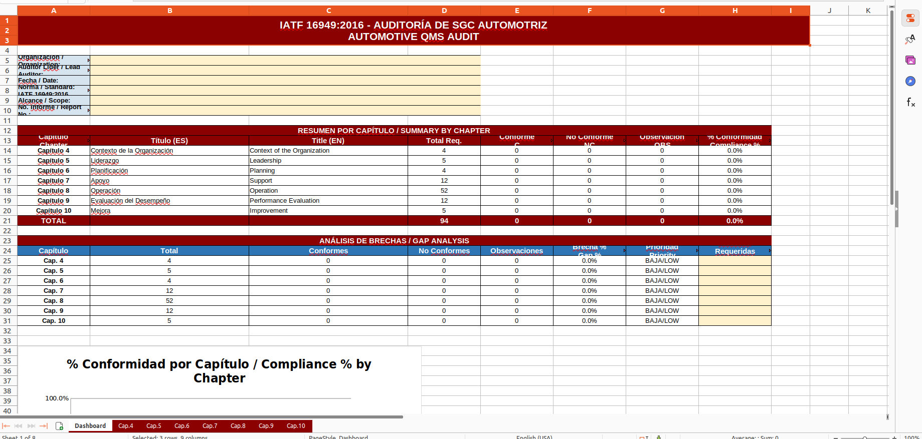Select the 'Cap. 6' gap analysis row label
The image size is (922, 439).
pyautogui.click(x=54, y=281)
